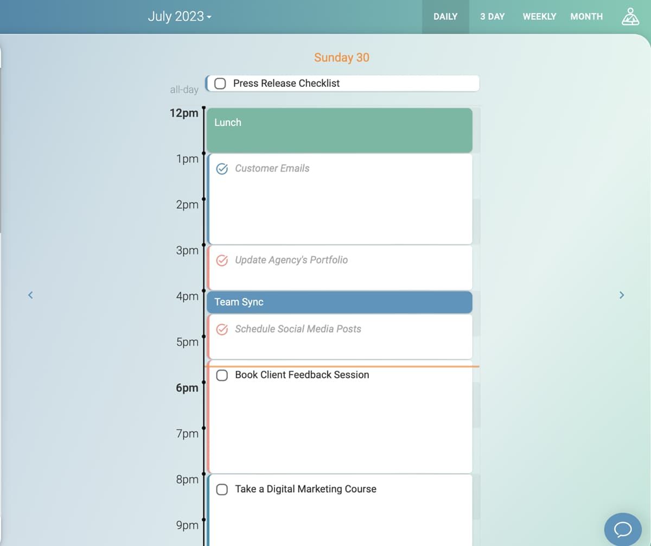Image resolution: width=651 pixels, height=546 pixels.
Task: Open the chat support bubble
Action: [623, 529]
